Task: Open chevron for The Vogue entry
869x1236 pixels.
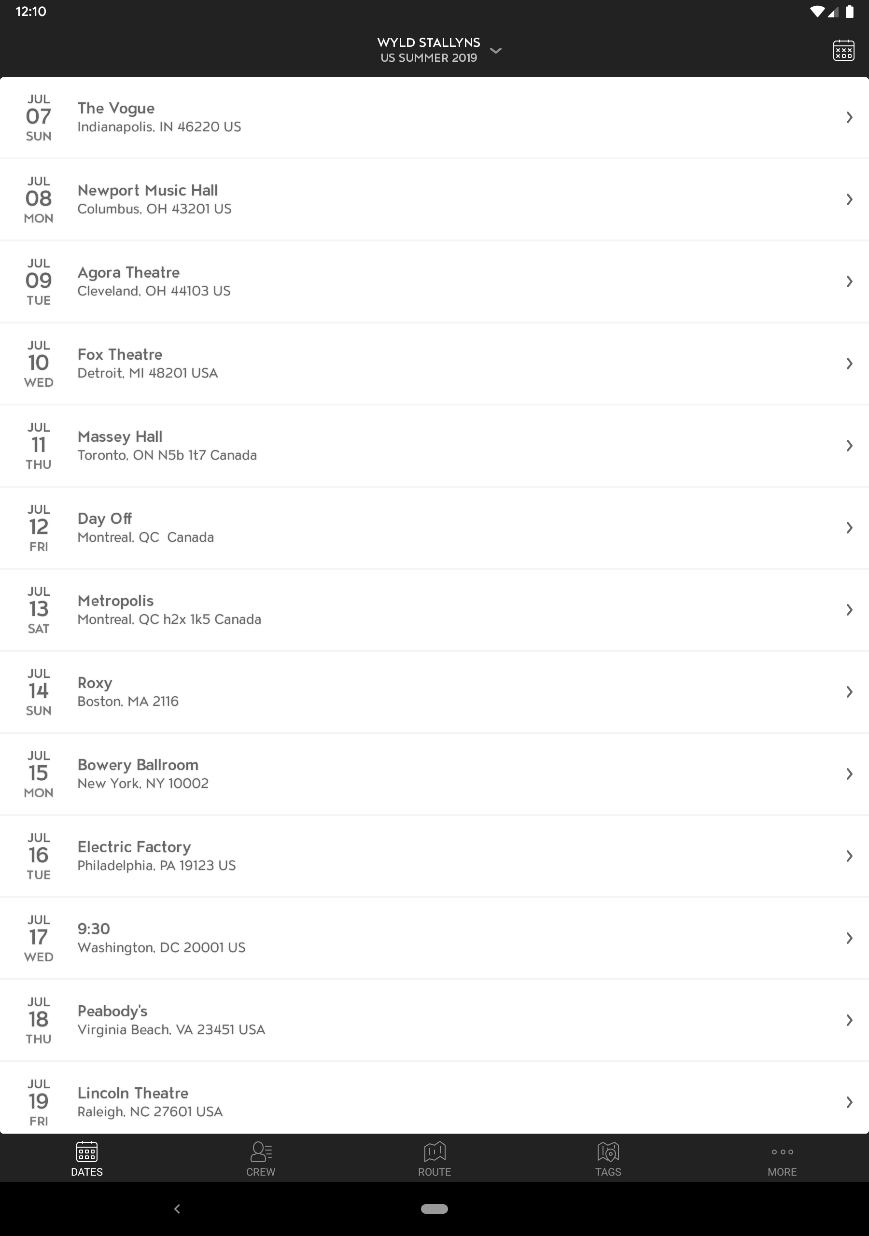Action: click(849, 117)
